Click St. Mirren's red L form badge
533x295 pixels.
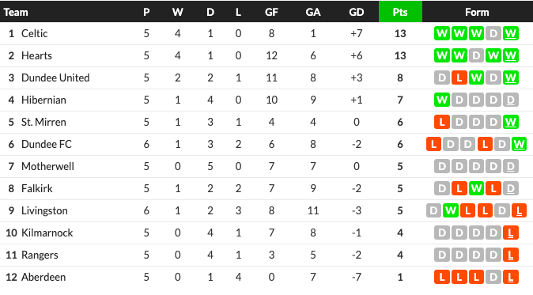[x=442, y=122]
